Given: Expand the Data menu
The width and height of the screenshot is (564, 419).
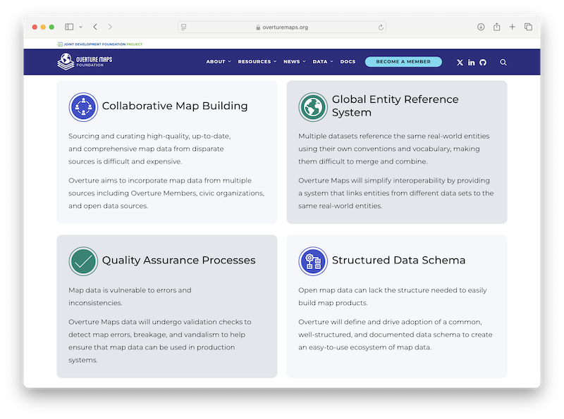Looking at the screenshot, I should [x=323, y=62].
